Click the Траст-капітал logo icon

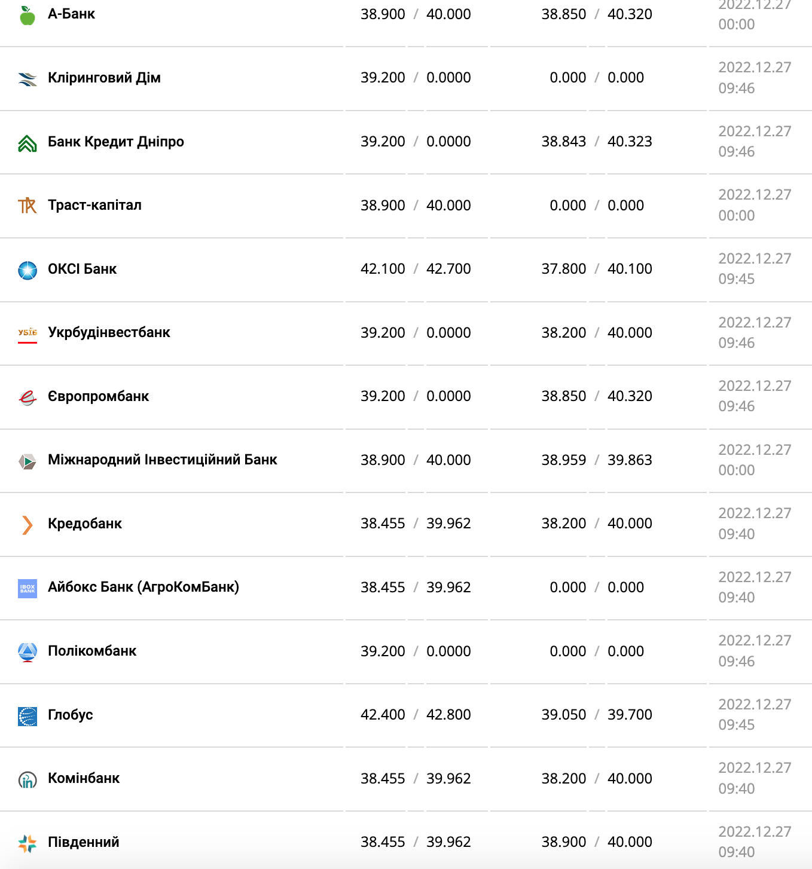(28, 206)
